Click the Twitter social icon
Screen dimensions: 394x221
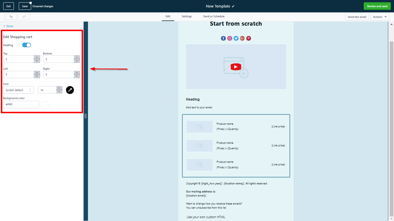(236, 38)
